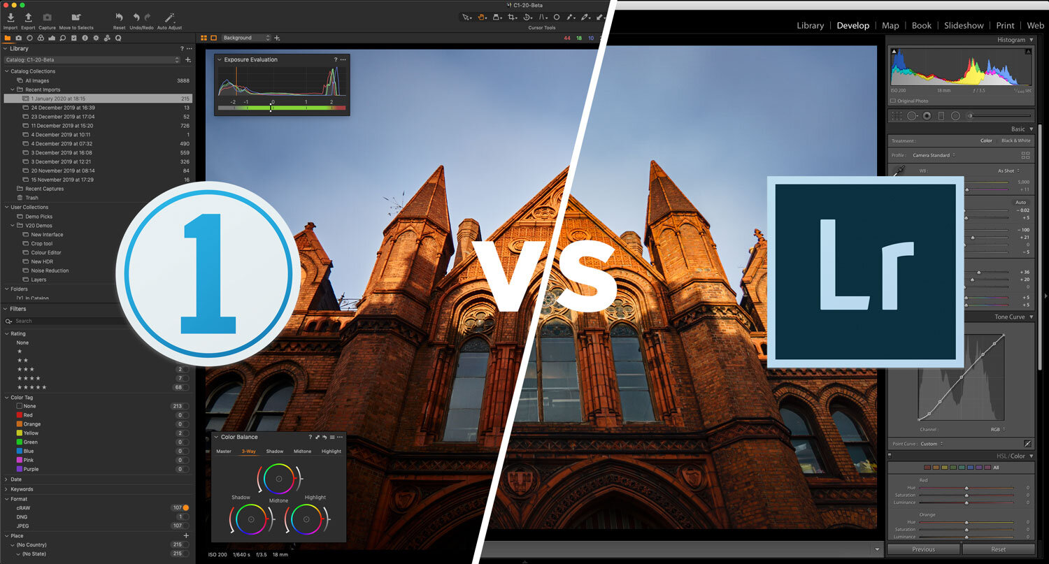Click the Auto Adjust magic wand icon
This screenshot has height=564, width=1049.
[169, 17]
